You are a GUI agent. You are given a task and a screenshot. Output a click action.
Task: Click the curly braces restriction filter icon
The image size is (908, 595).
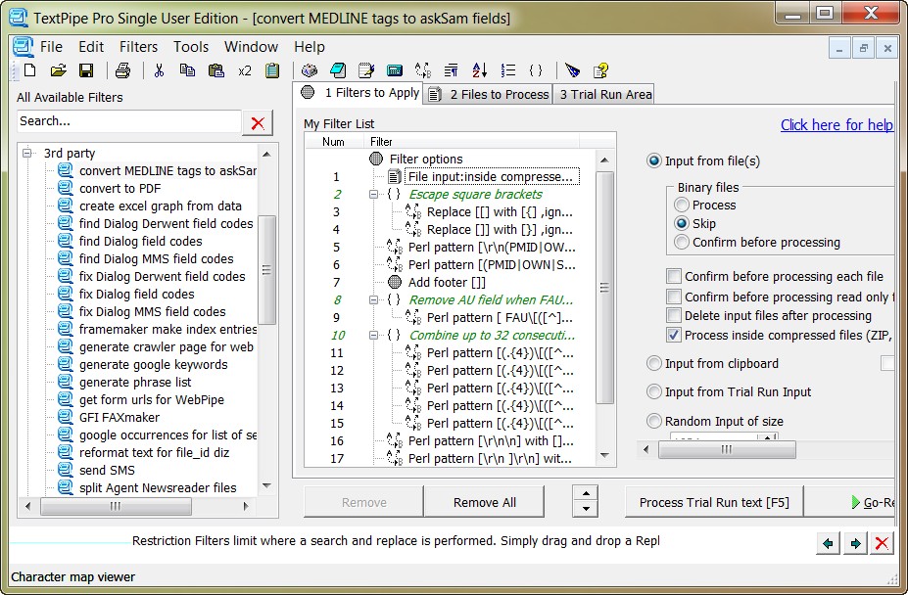536,70
